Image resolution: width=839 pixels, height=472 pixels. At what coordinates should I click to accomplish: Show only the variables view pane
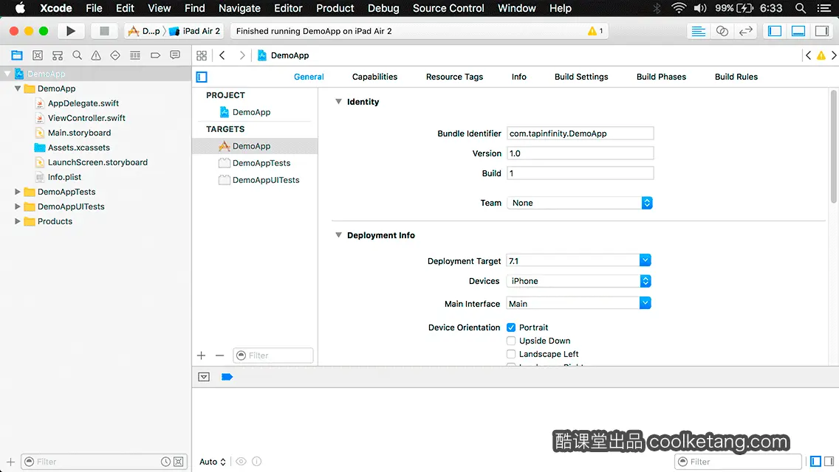(x=815, y=462)
